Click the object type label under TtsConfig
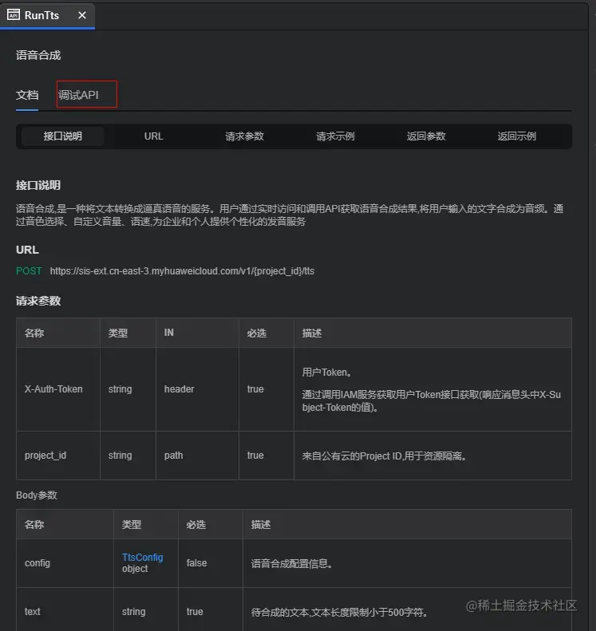Viewport: 596px width, 631px height. 135,569
